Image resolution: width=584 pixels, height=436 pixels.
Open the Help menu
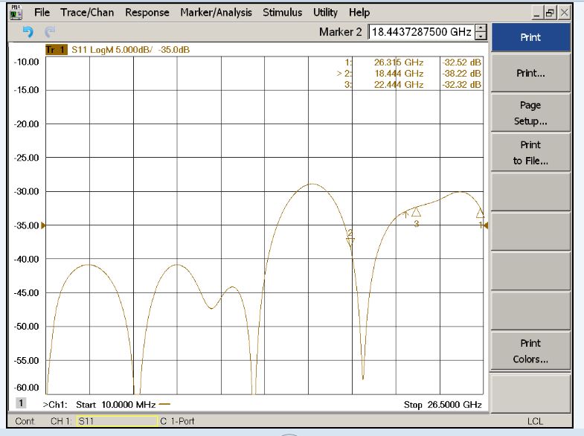point(359,13)
